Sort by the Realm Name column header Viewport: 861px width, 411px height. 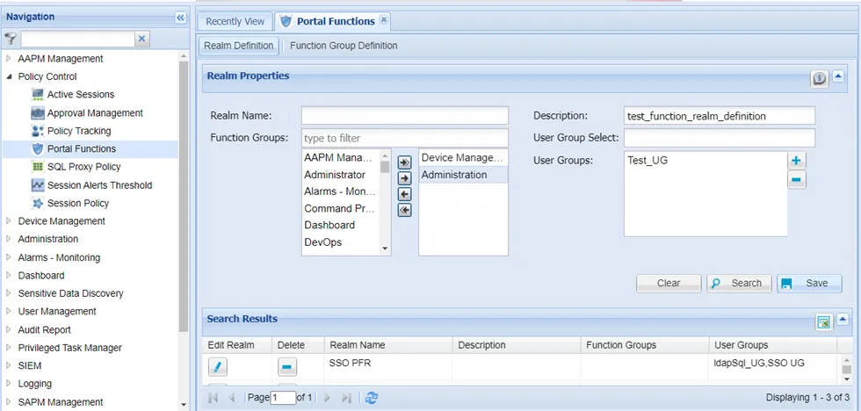click(387, 345)
